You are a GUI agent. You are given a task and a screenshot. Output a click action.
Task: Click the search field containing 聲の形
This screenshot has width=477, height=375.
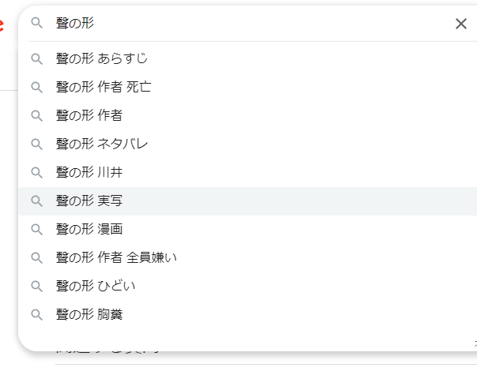point(237,24)
